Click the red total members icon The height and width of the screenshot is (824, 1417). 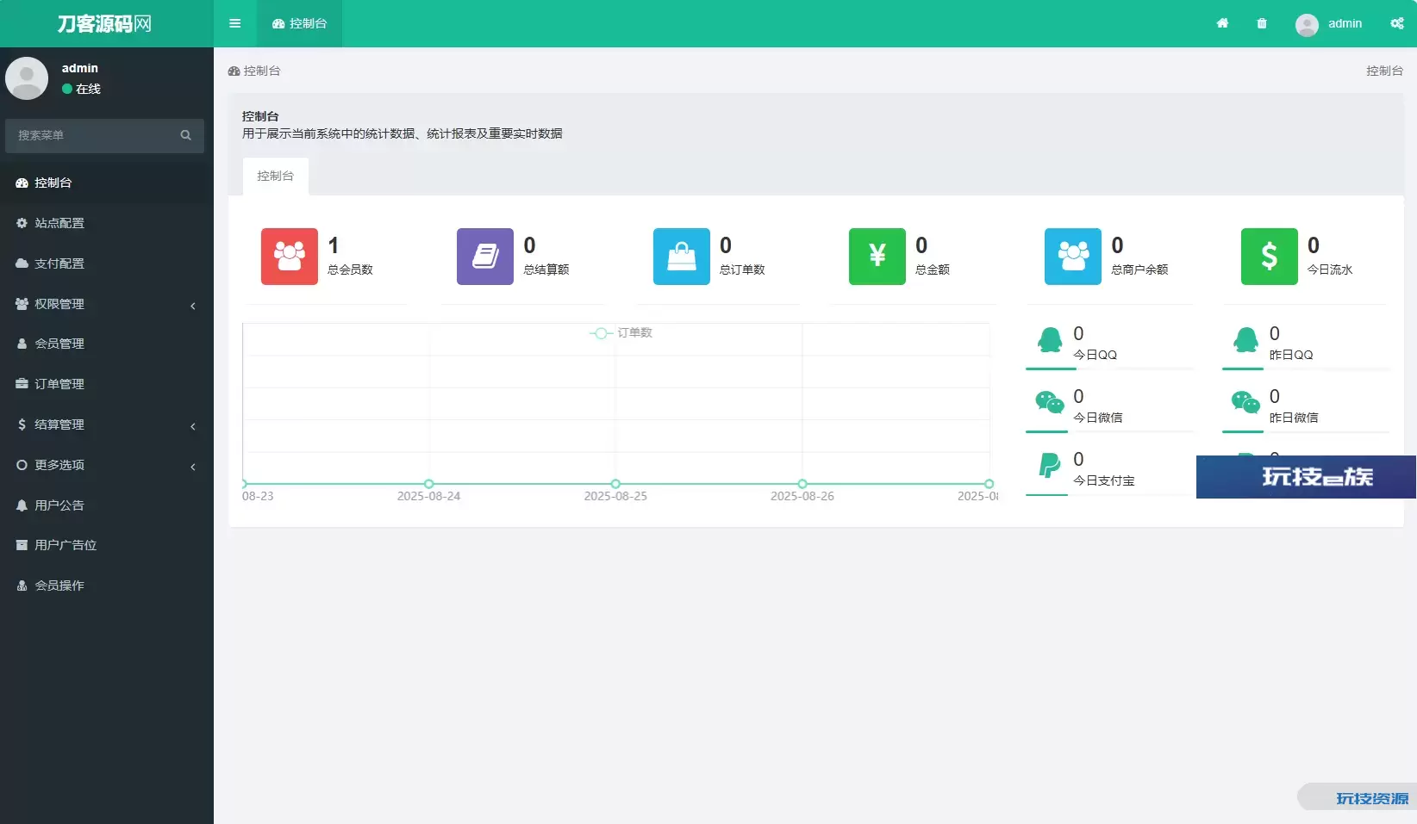tap(290, 256)
